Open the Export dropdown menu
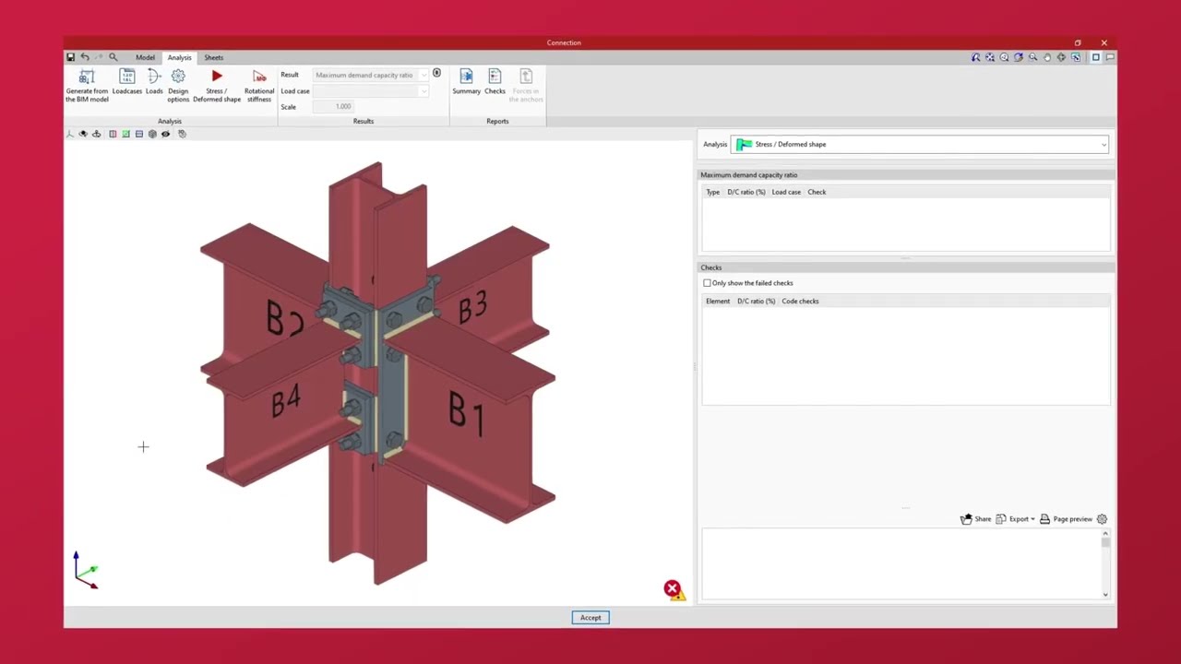 [x=1019, y=519]
